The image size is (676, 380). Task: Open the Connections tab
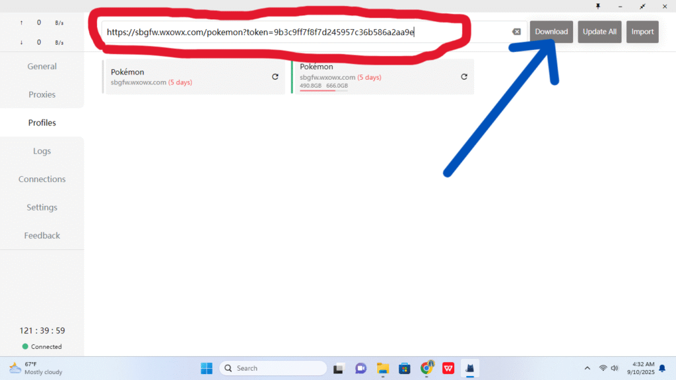click(x=42, y=179)
